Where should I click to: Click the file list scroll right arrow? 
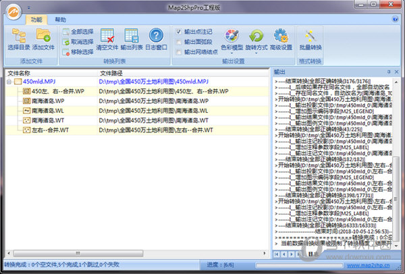click(265, 253)
